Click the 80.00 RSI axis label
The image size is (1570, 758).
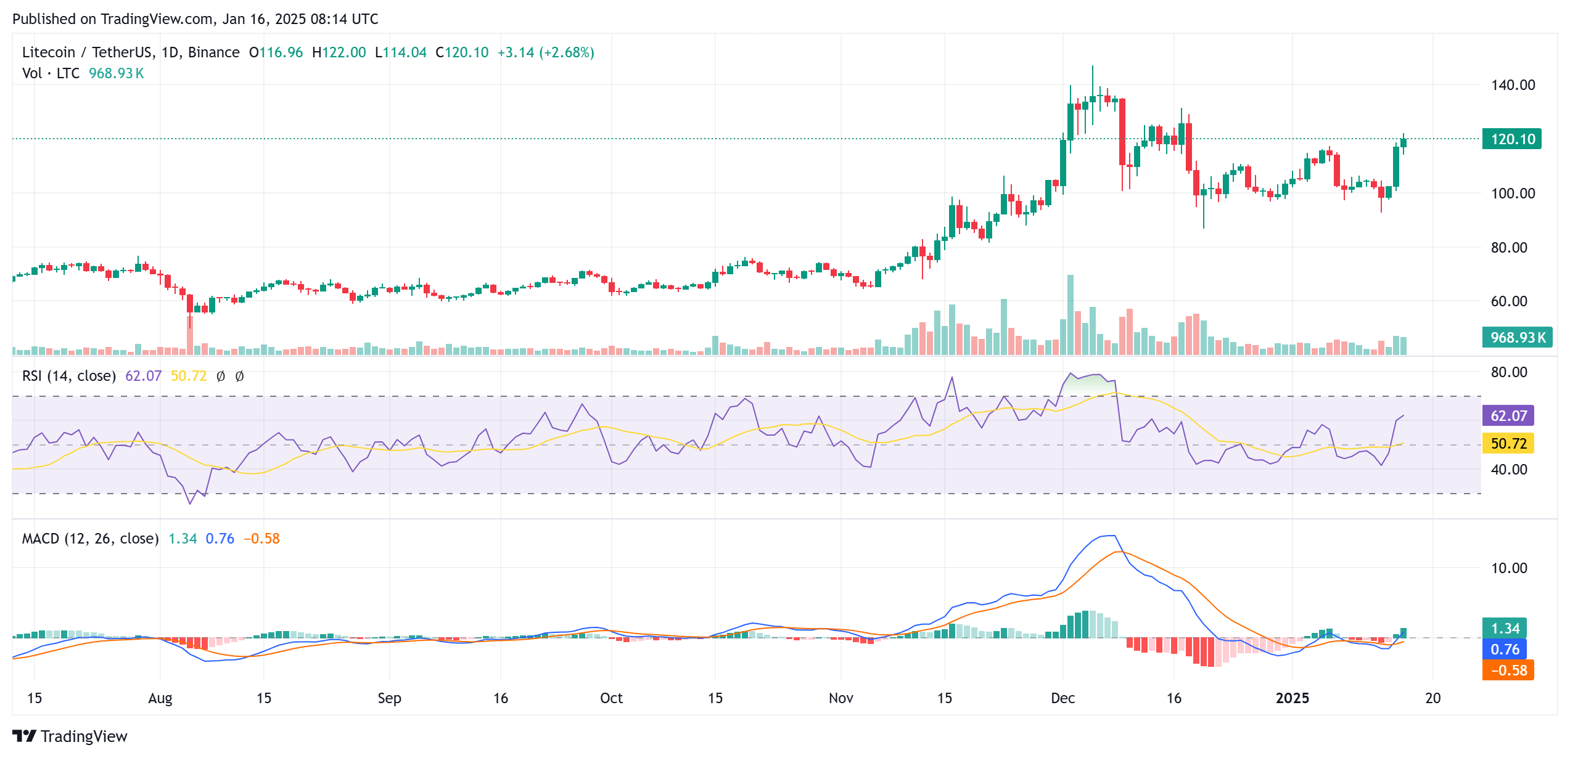(x=1509, y=372)
